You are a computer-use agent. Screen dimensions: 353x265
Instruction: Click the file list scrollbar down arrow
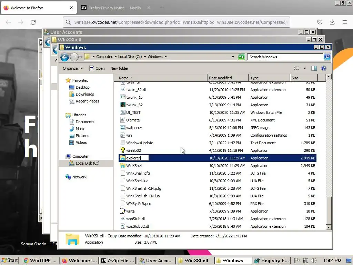click(329, 227)
